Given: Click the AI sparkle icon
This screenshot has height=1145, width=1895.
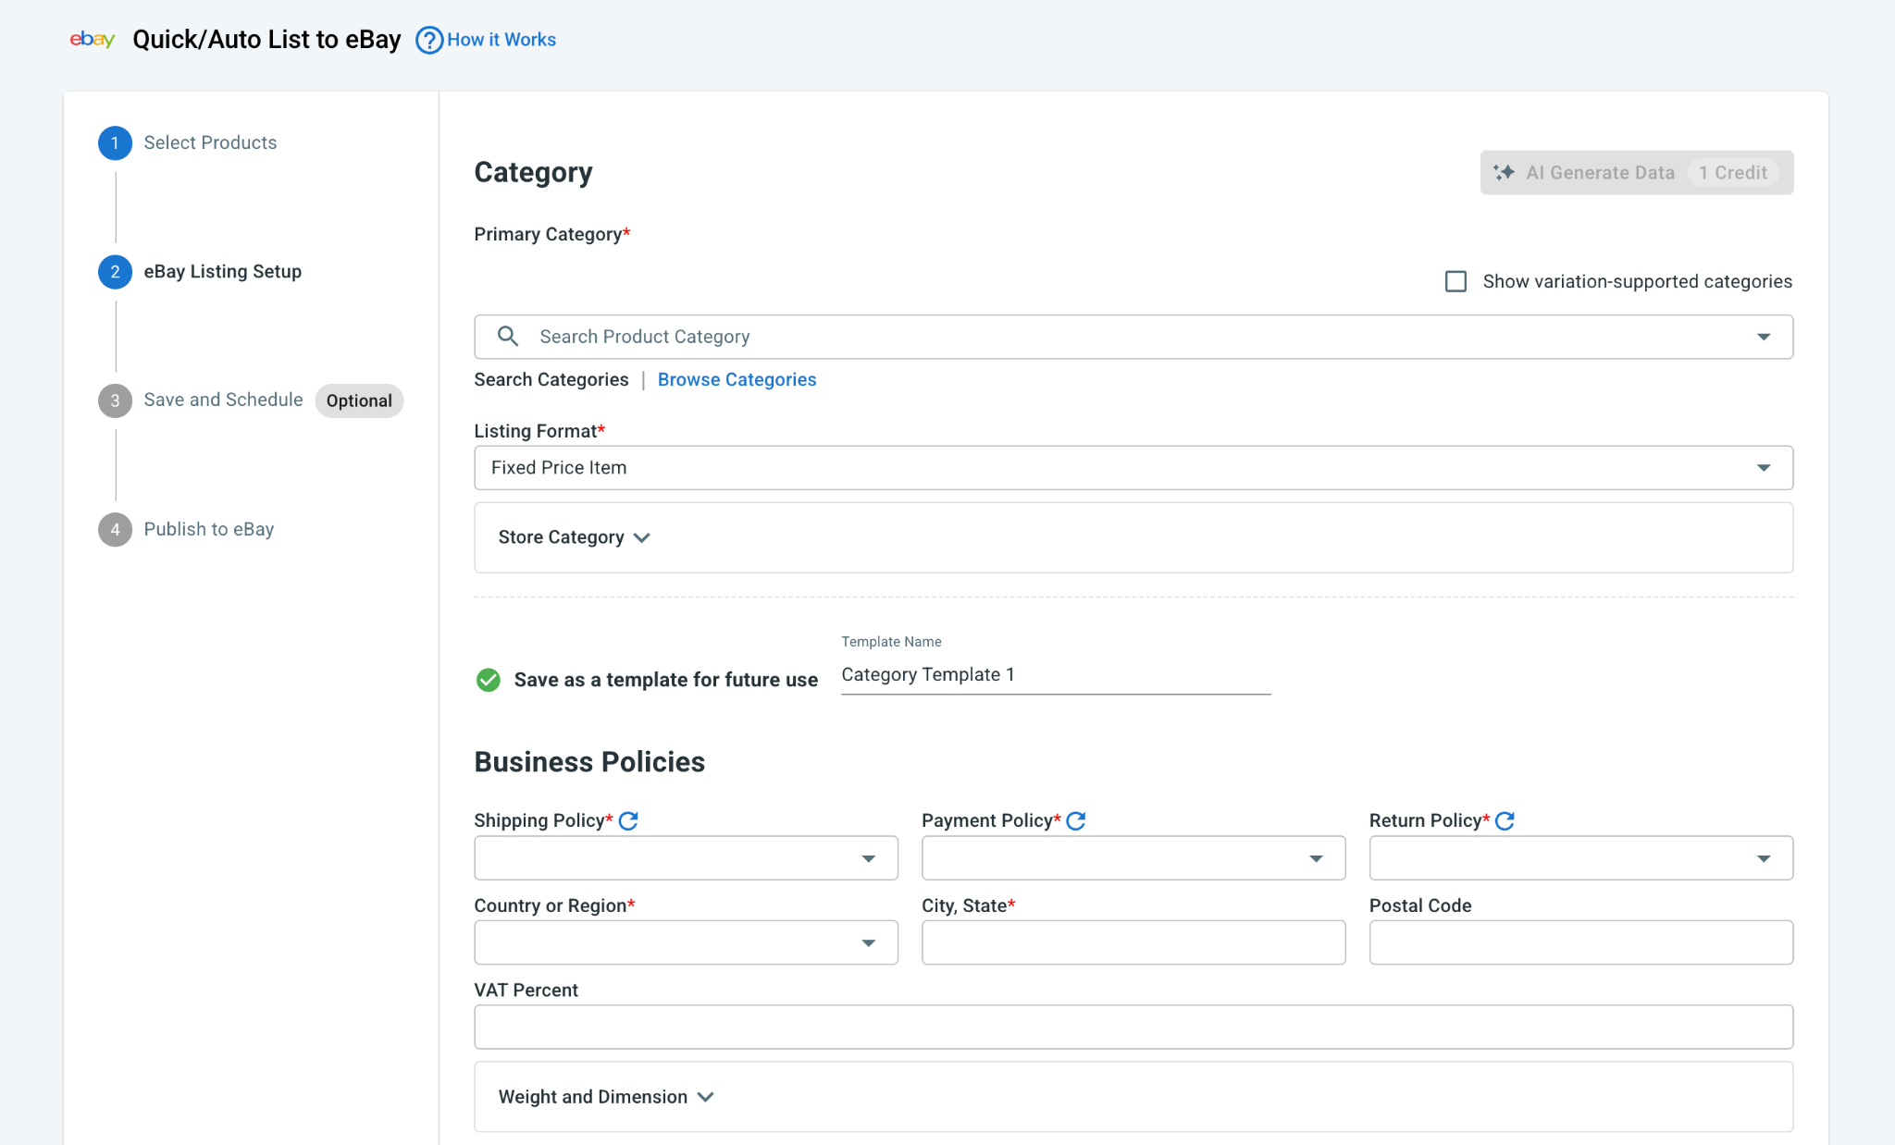Looking at the screenshot, I should pyautogui.click(x=1504, y=172).
